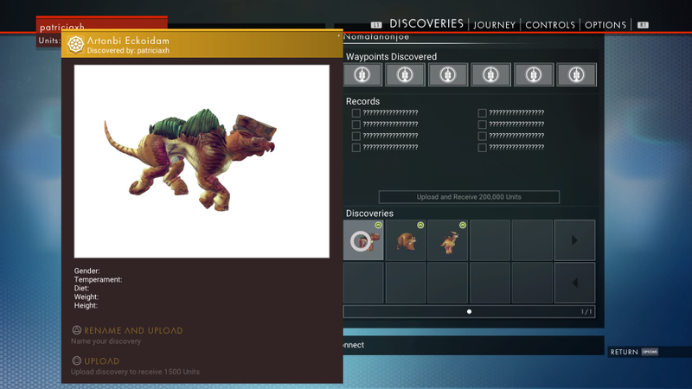Select the first waypoint discovered icon
This screenshot has width=692, height=389.
coord(362,74)
